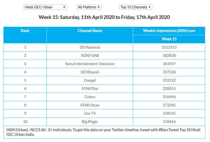This screenshot has height=142, width=210.
Task: Select the STAR Utsav channel cell
Action: coord(90,105)
